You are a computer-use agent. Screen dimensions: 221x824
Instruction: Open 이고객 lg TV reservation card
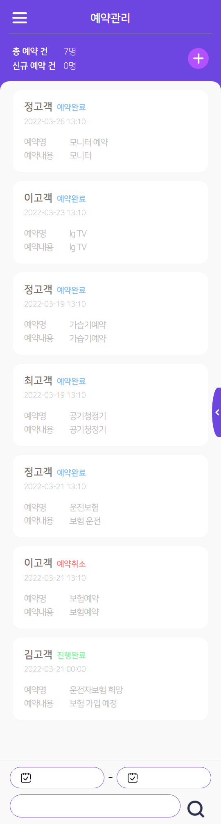click(x=110, y=222)
